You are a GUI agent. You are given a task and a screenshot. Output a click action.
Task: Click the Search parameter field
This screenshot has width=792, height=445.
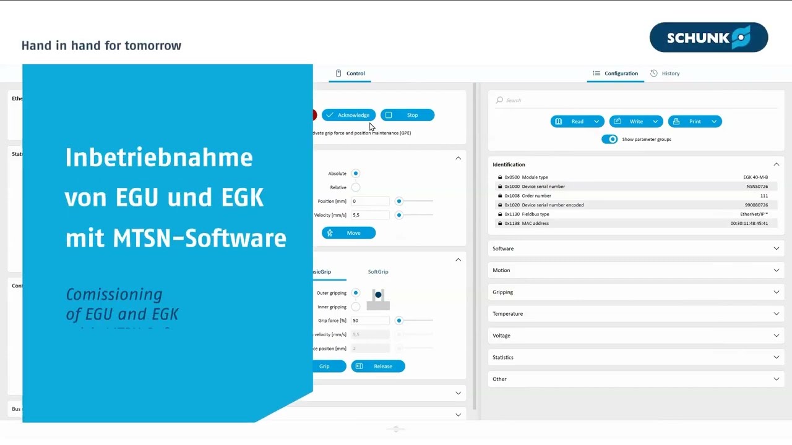636,100
